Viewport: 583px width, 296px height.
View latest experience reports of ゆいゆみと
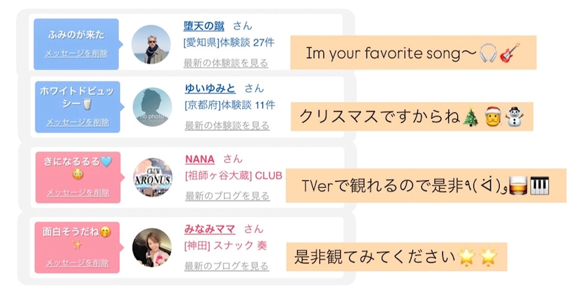pos(227,125)
